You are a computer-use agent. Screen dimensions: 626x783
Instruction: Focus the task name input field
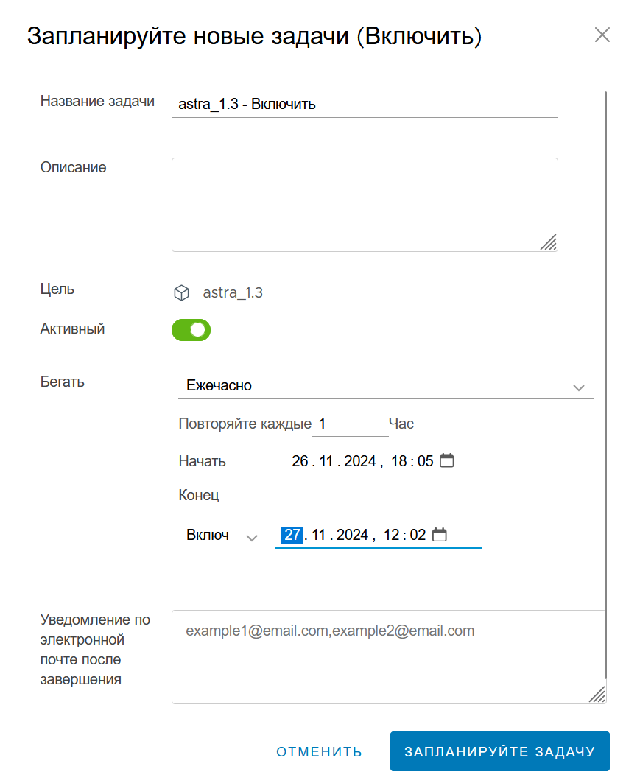tap(365, 105)
